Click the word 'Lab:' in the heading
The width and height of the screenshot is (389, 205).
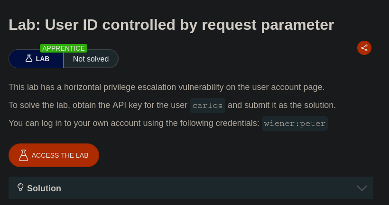click(x=24, y=25)
